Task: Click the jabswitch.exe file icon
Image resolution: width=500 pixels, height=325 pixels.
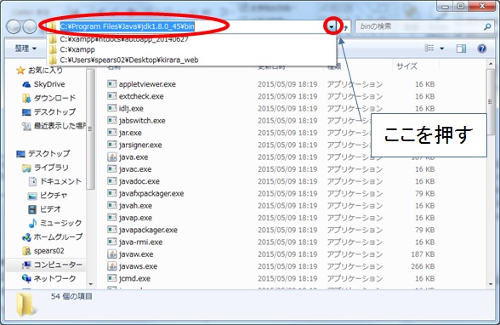Action: [x=112, y=120]
